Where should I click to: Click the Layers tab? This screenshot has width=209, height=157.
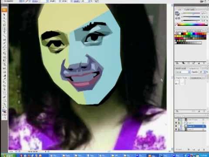tap(179, 116)
